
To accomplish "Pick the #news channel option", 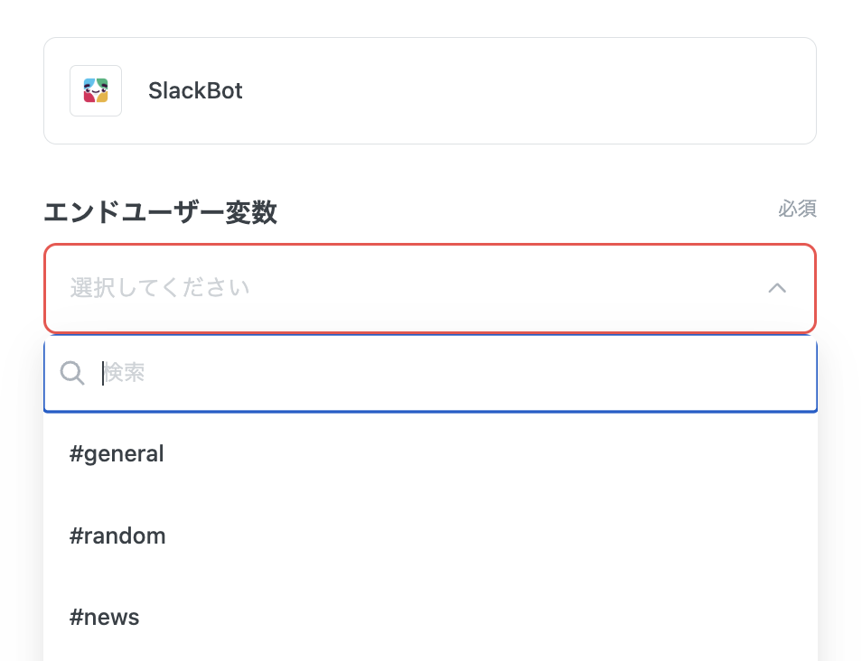I will (x=105, y=618).
